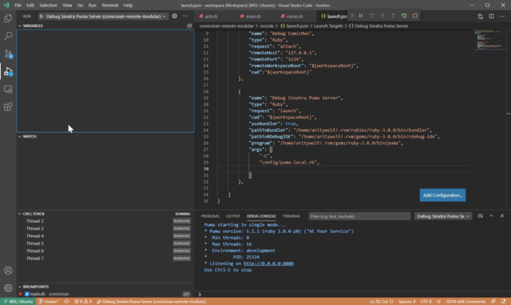Open the Remote Explorer view
The width and height of the screenshot is (511, 305).
[x=8, y=89]
